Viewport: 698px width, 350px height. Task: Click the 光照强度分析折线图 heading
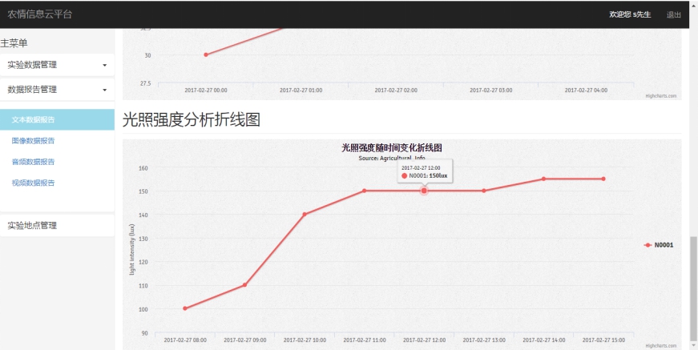192,120
